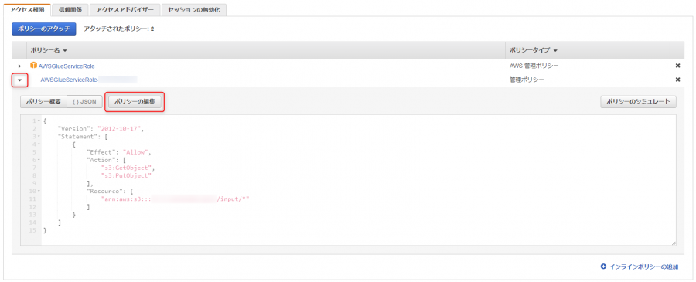Remove the customer managed policy via X icon

click(x=677, y=80)
